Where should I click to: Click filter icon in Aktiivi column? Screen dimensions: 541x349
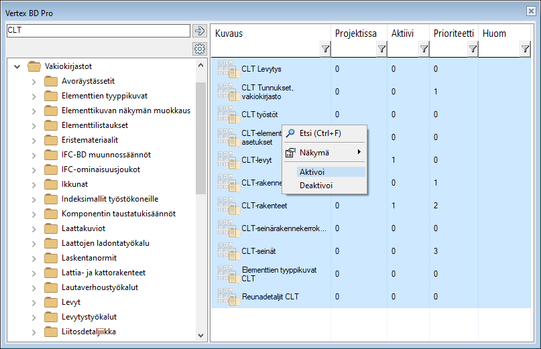[x=424, y=49]
